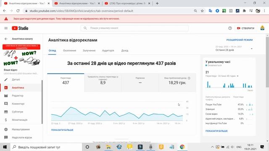
Task: Switch to the Охоплення tab
Action: pos(69,50)
